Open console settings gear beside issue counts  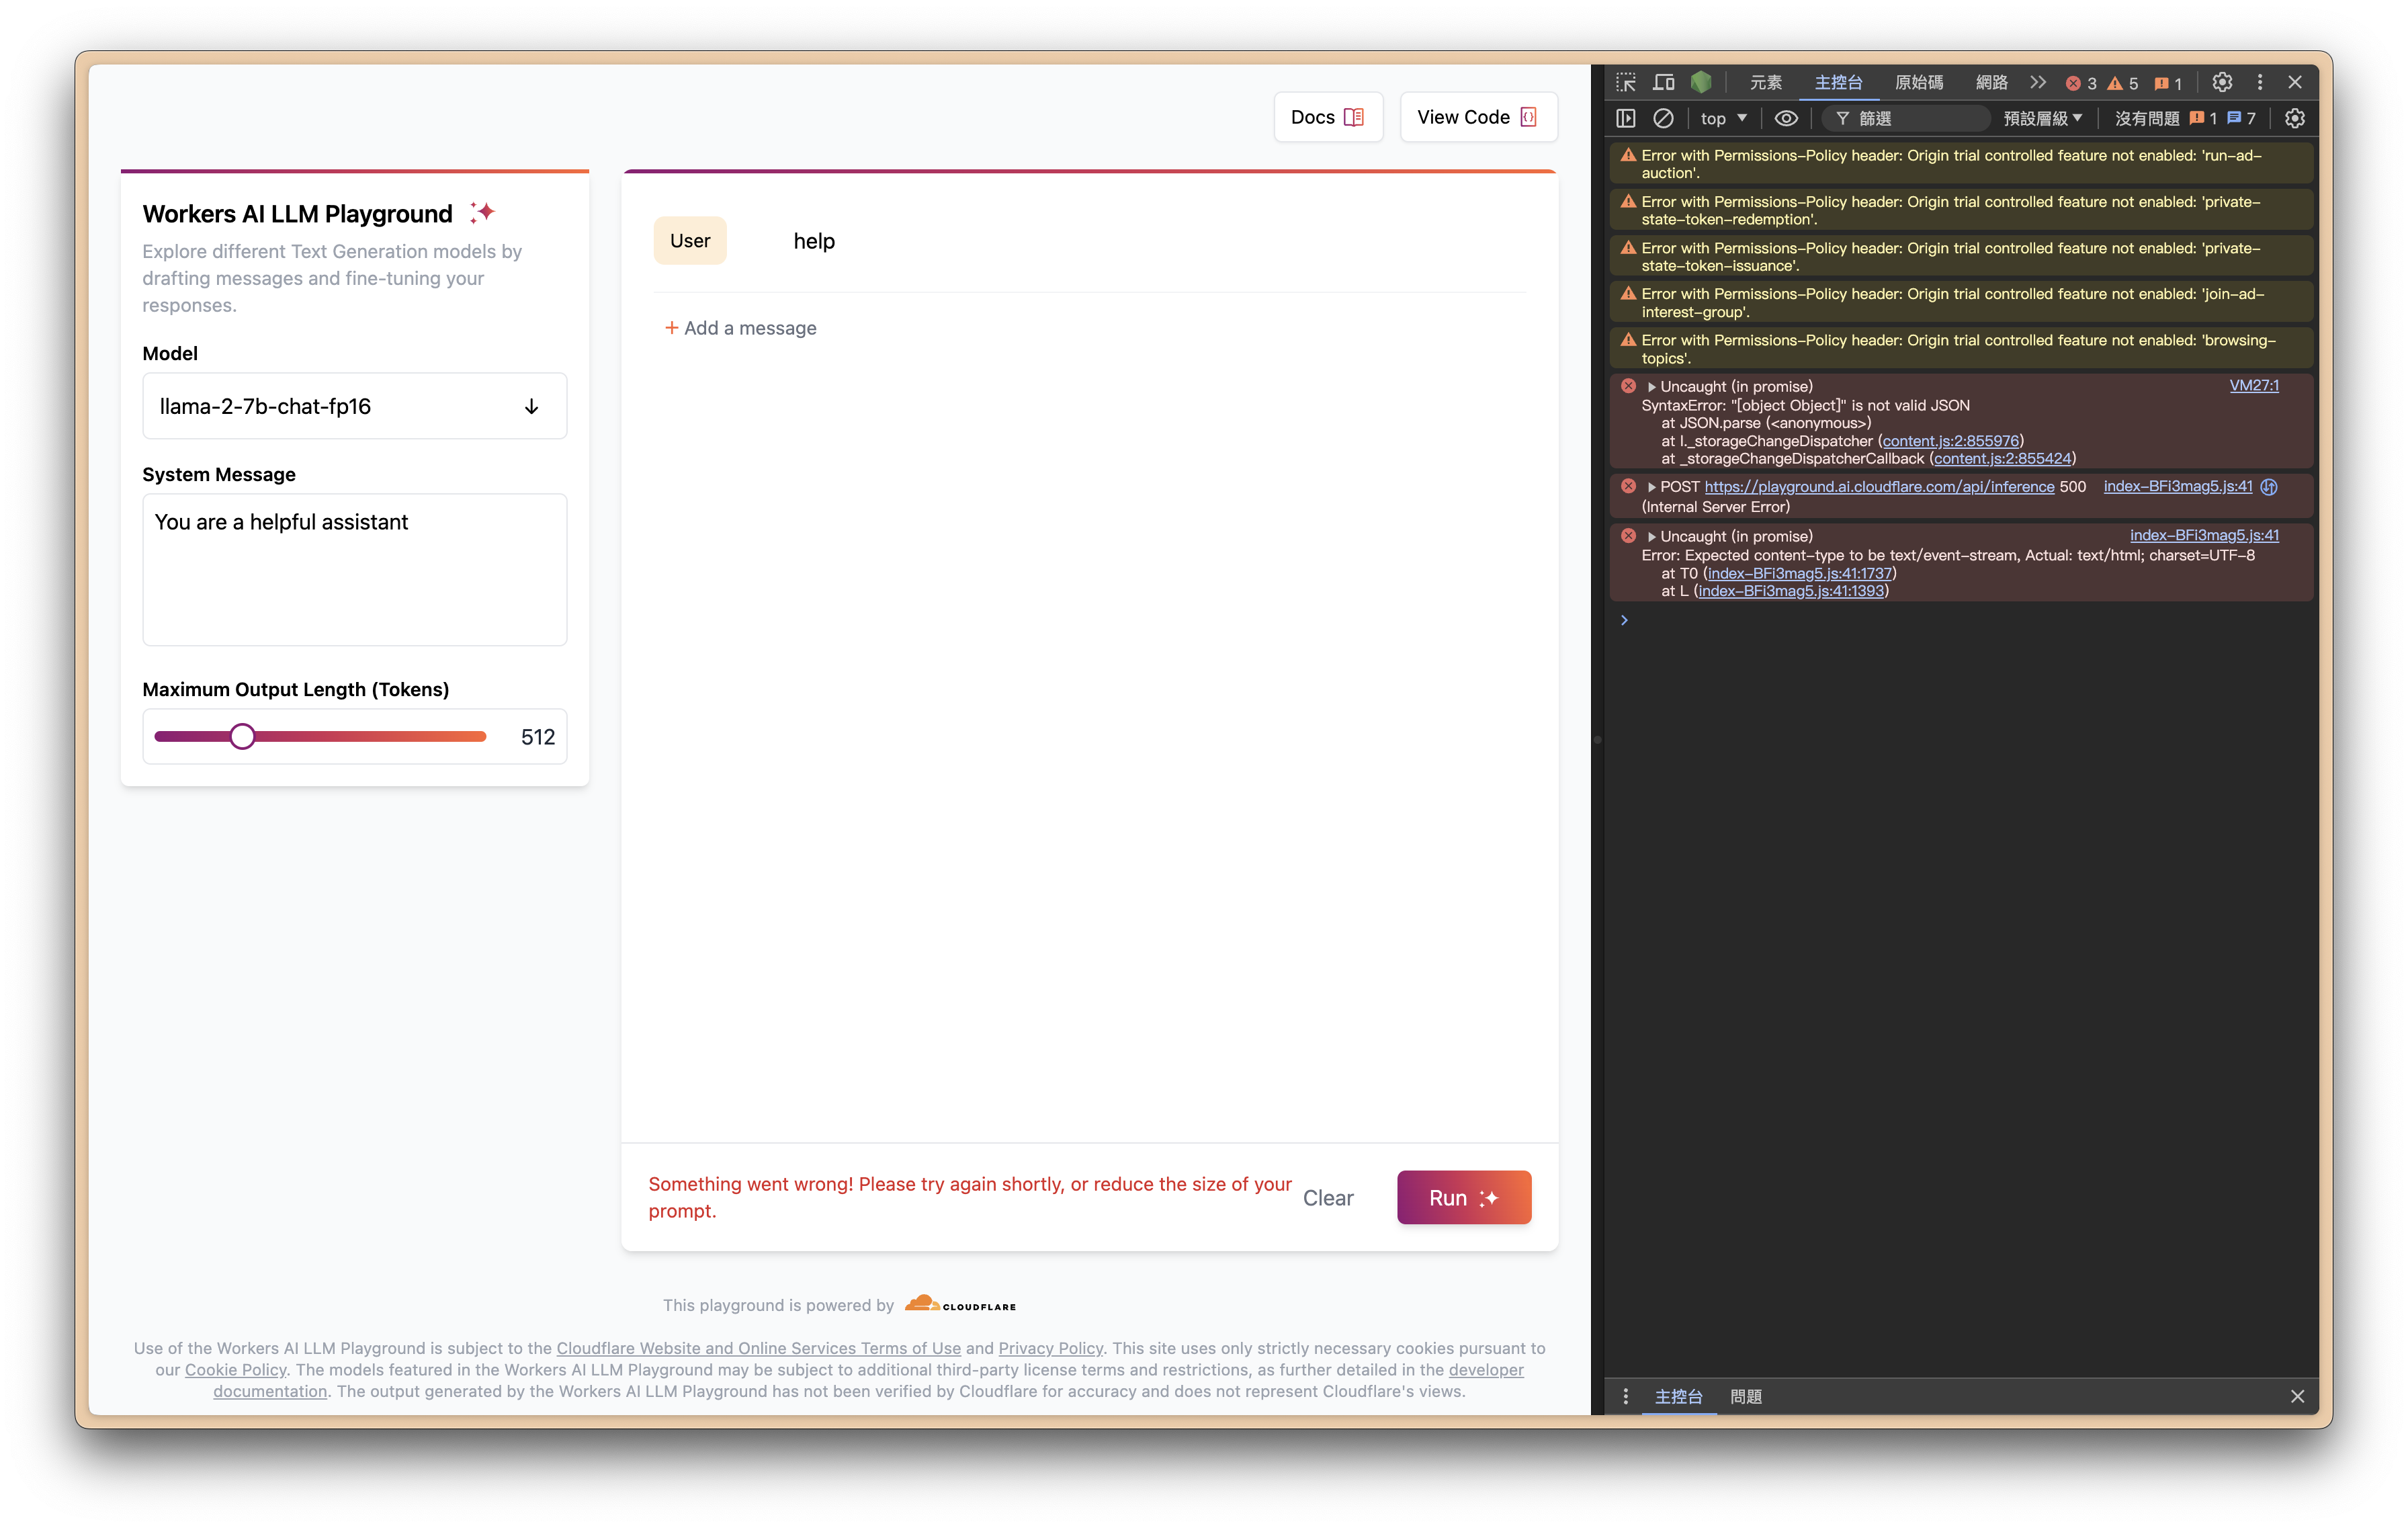pyautogui.click(x=2295, y=119)
